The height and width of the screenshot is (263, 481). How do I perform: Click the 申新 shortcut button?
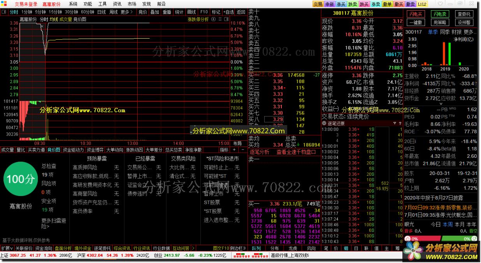(x=329, y=4)
